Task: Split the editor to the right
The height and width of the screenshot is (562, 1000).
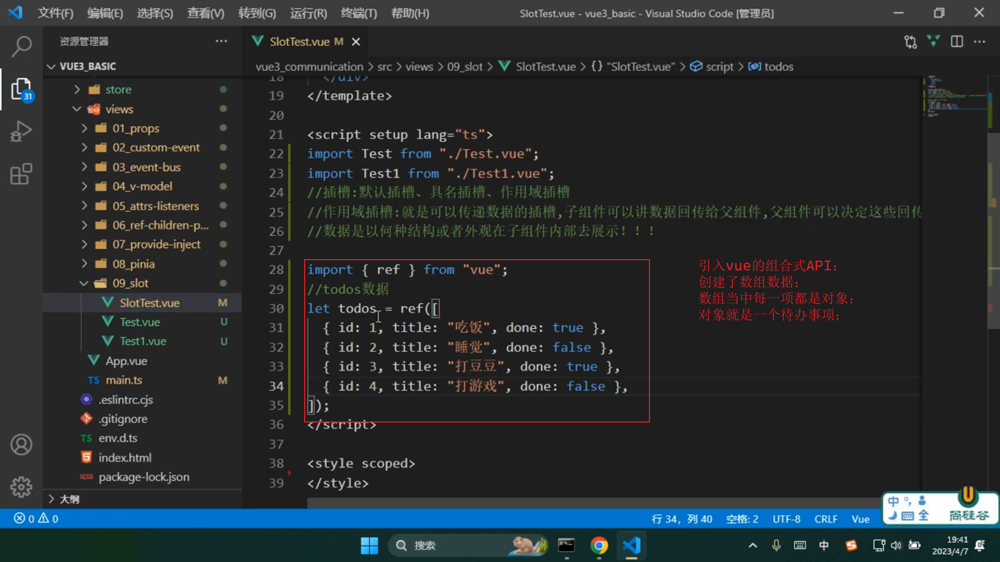Action: coord(957,41)
